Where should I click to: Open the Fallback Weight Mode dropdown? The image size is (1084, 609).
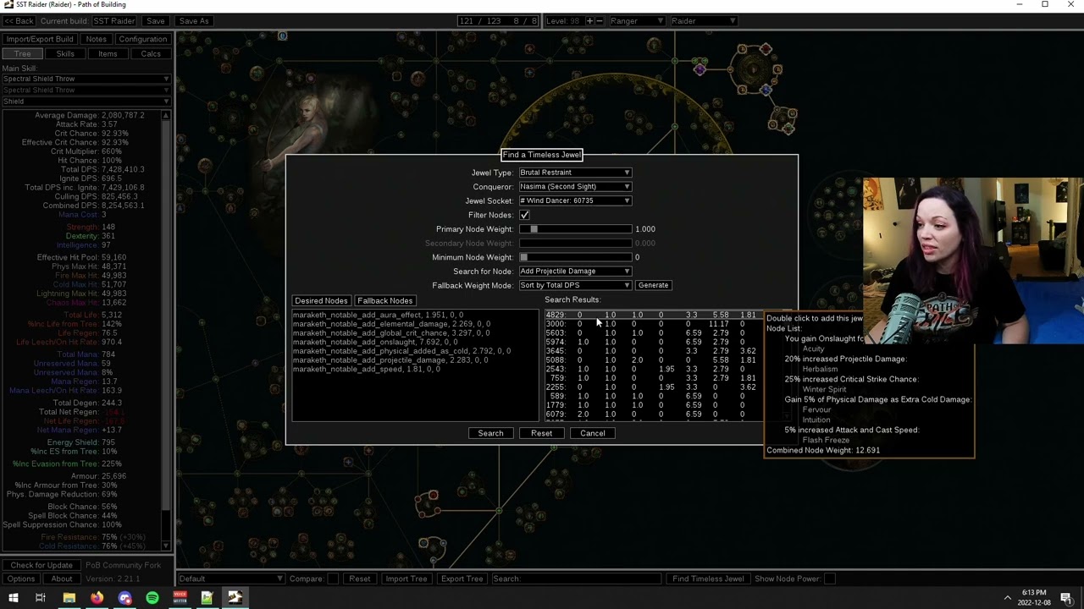575,285
